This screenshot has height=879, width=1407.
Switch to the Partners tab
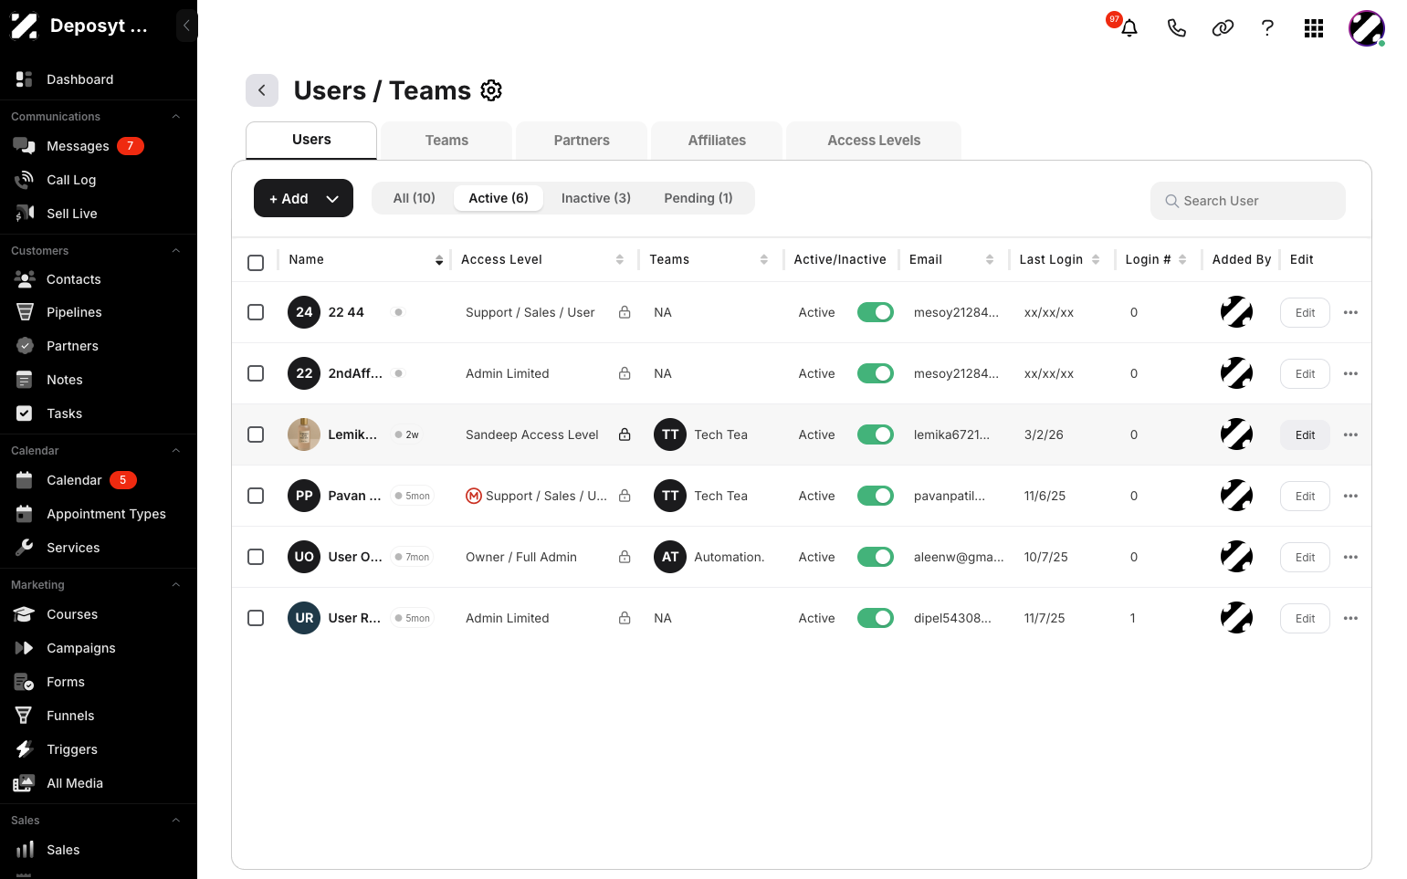[582, 141]
